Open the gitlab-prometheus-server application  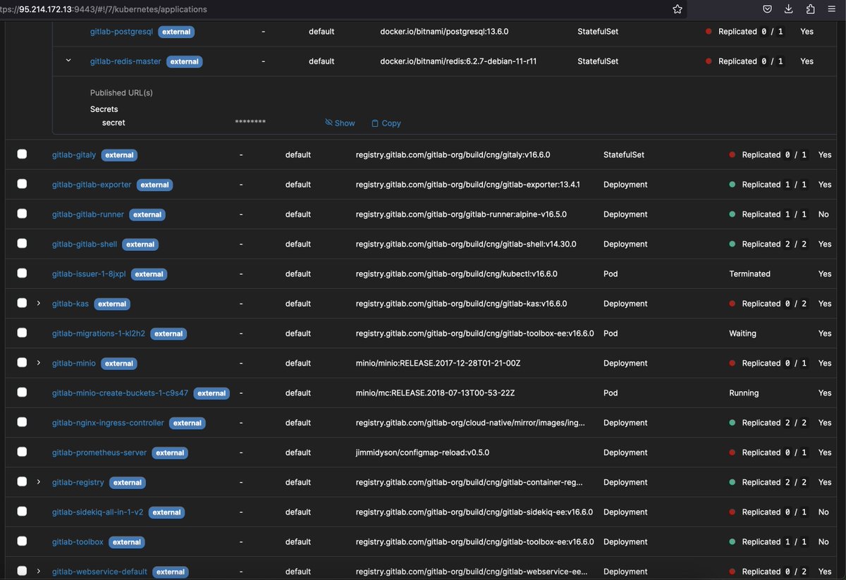pyautogui.click(x=99, y=452)
